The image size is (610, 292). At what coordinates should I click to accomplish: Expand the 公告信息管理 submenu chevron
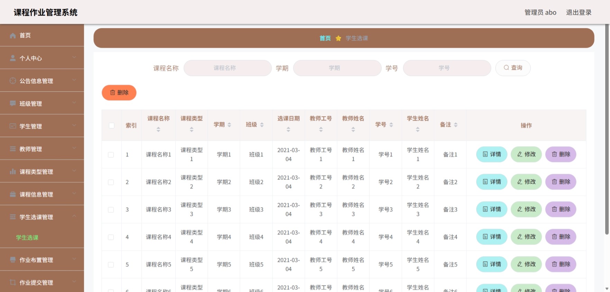pos(74,80)
